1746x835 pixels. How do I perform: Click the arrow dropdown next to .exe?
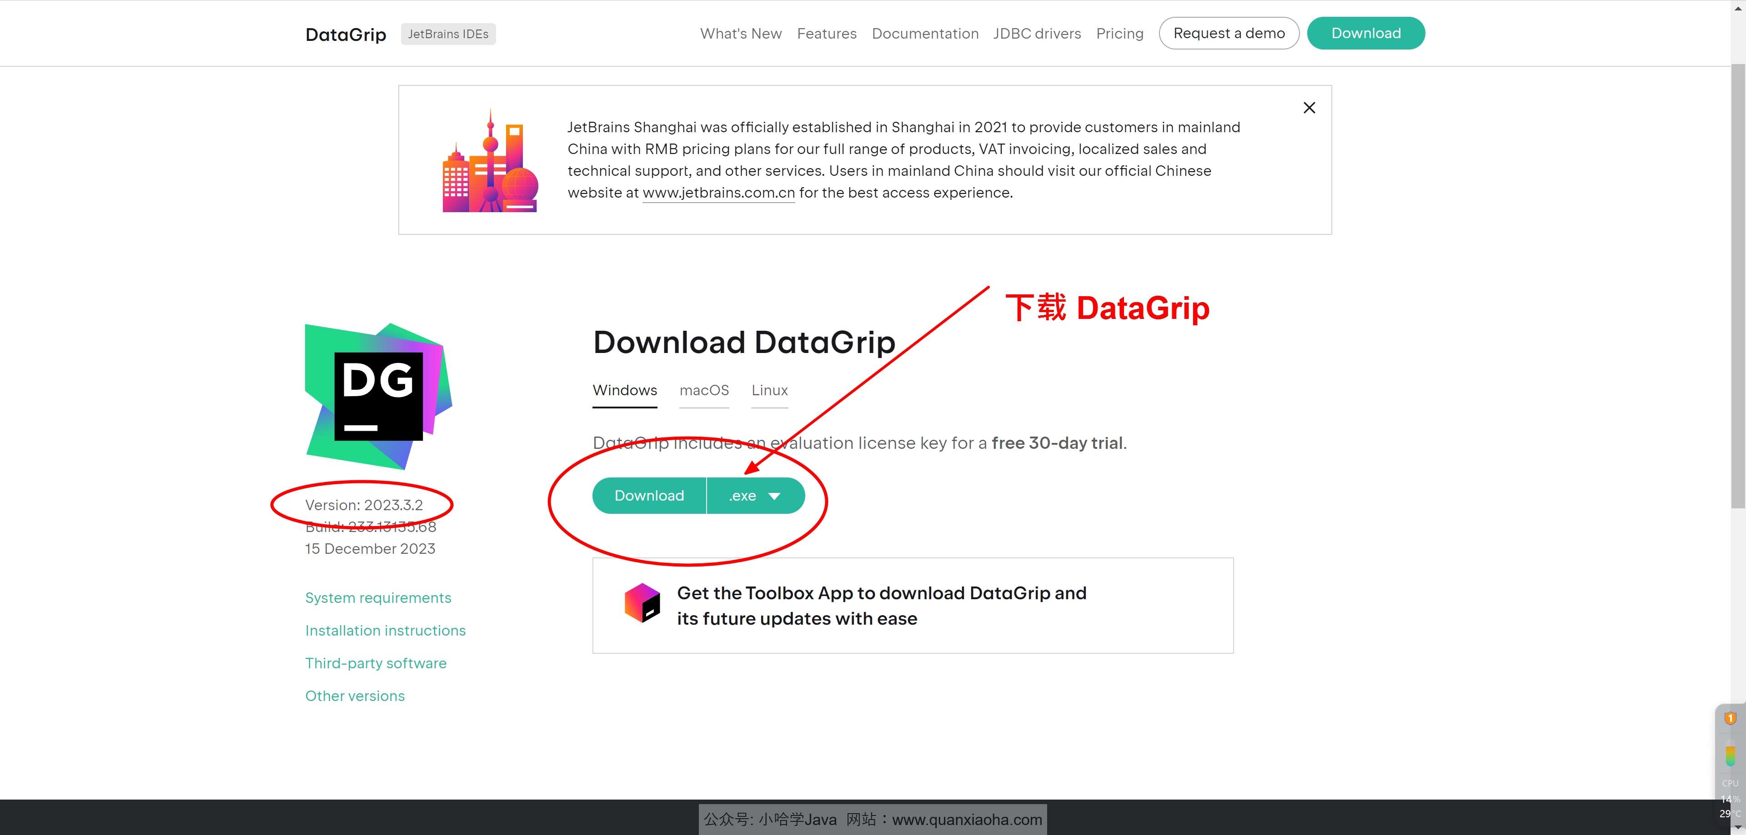click(x=777, y=495)
